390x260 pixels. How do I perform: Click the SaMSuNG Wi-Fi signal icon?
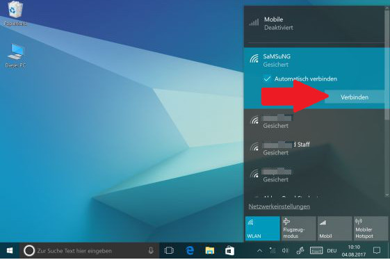254,58
